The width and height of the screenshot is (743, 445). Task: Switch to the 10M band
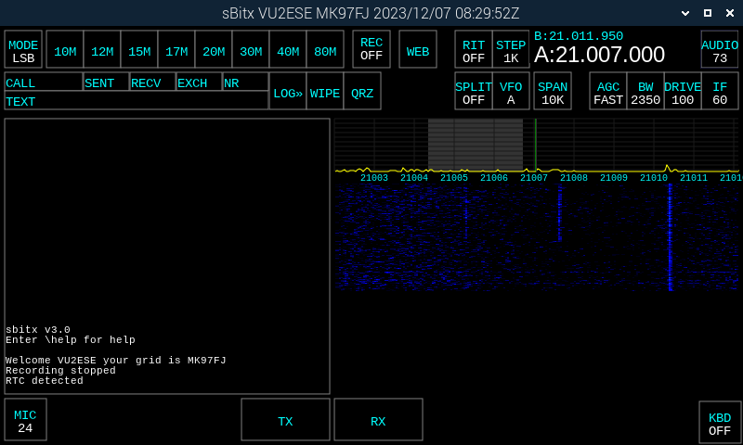coord(65,50)
